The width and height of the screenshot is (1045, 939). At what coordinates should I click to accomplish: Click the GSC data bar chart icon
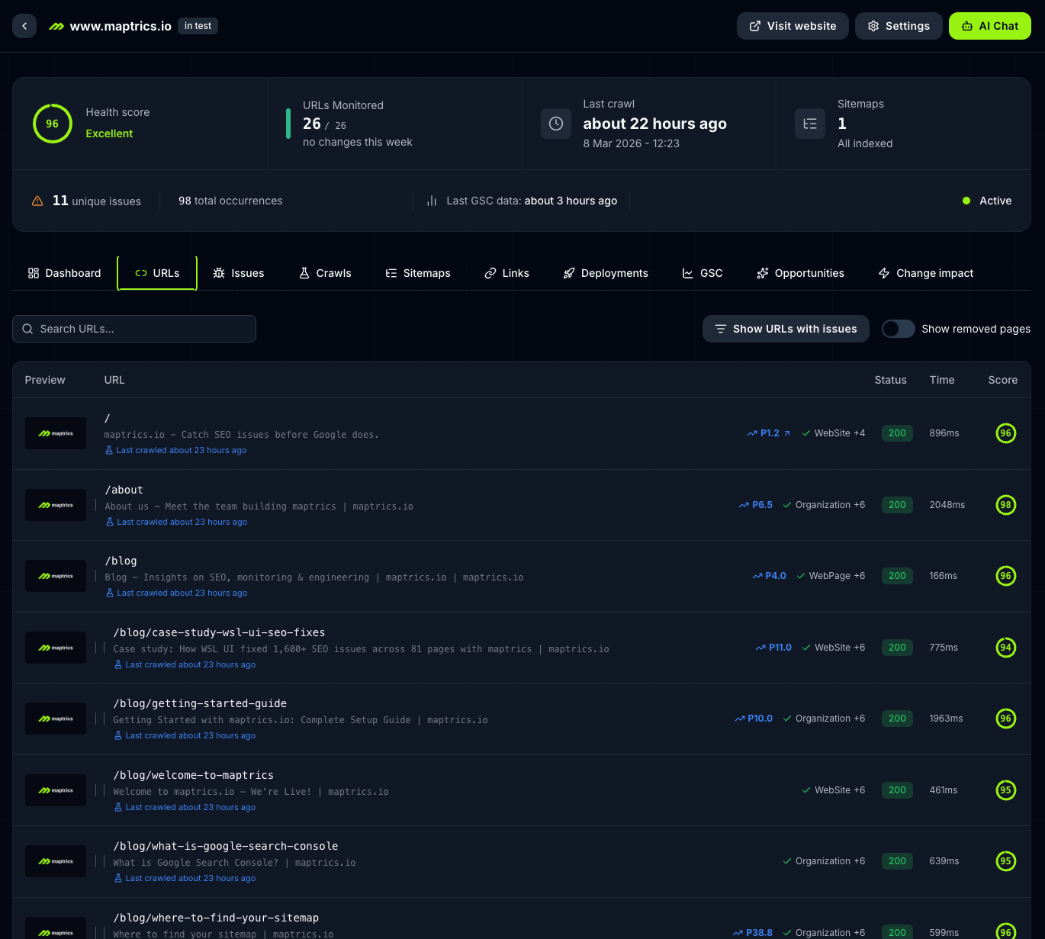432,201
